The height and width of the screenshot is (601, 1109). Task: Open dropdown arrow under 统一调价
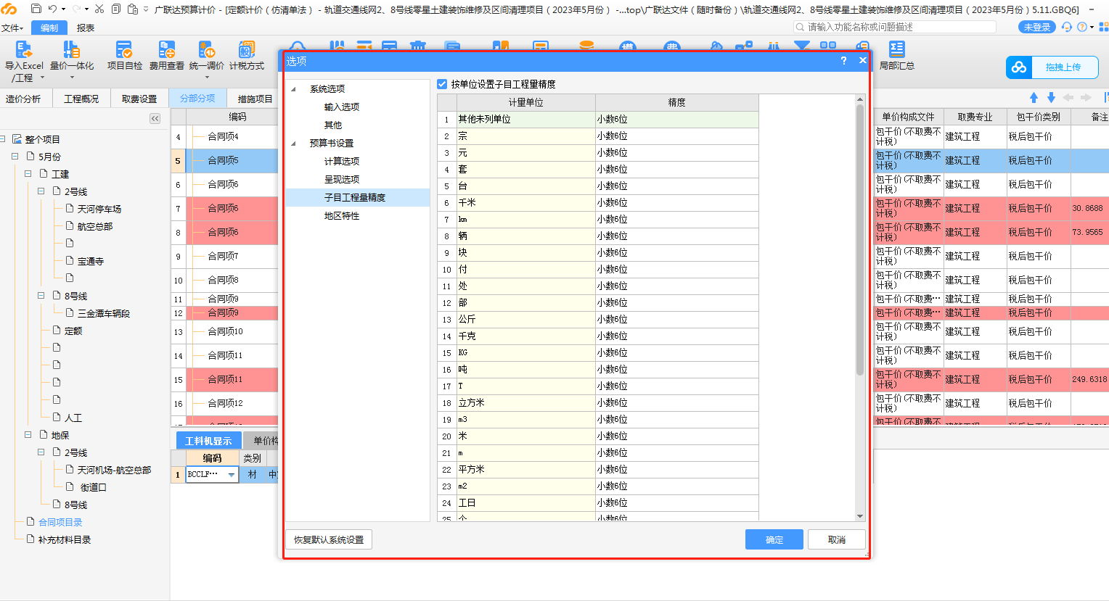tap(206, 78)
